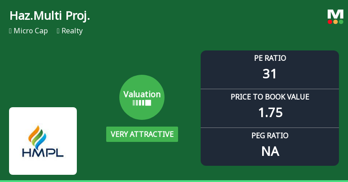Select the PRICE TO BOOK VALUE heading
Screen dimensions: 348x182
(270, 97)
